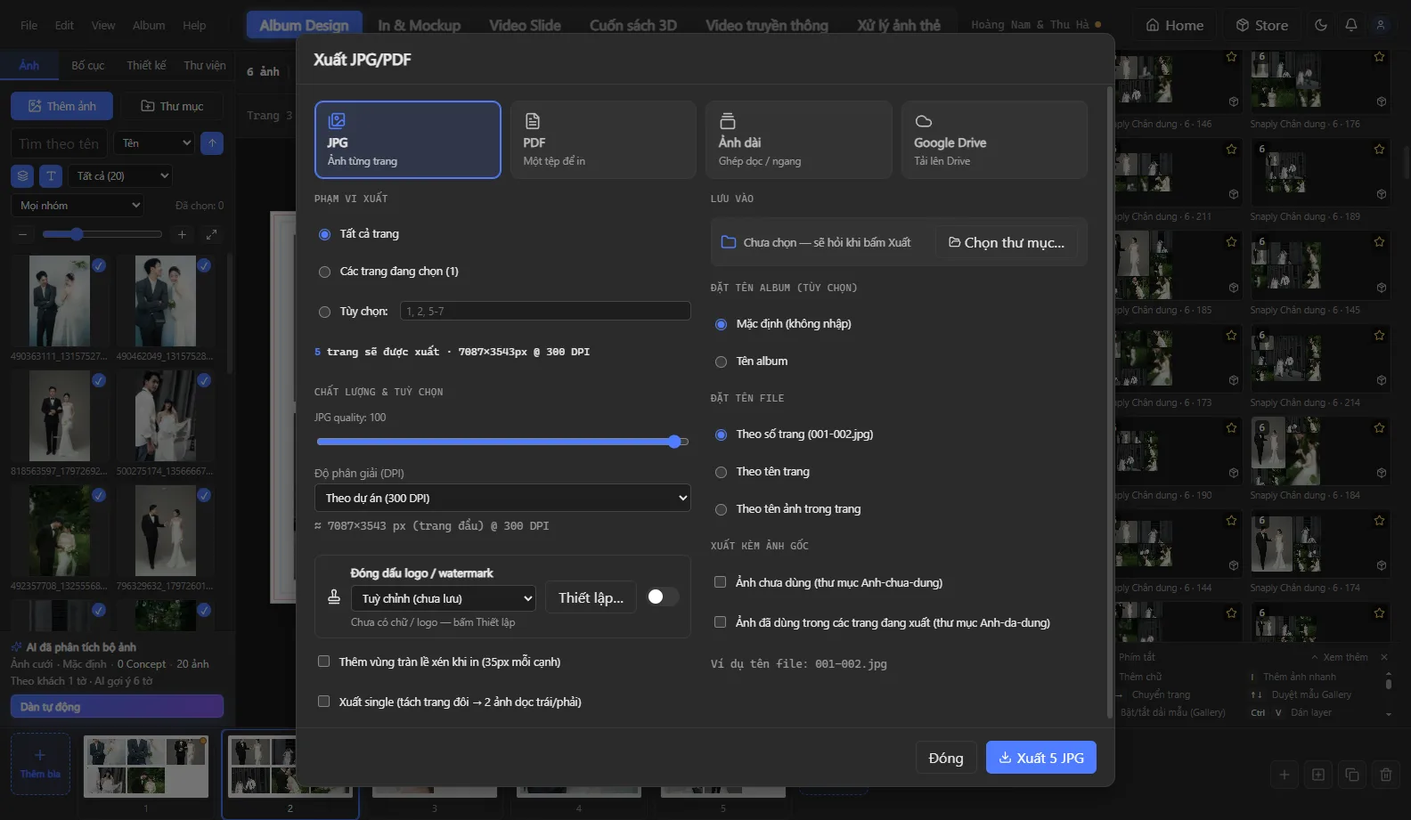Select the 'Tất cả trang' radio option
The width and height of the screenshot is (1411, 820).
(x=324, y=234)
